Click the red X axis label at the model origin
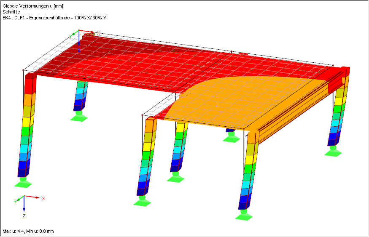 click(x=98, y=33)
